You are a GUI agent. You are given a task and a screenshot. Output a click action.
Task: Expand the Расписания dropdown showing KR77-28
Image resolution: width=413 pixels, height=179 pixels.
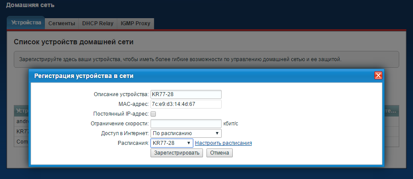click(171, 143)
